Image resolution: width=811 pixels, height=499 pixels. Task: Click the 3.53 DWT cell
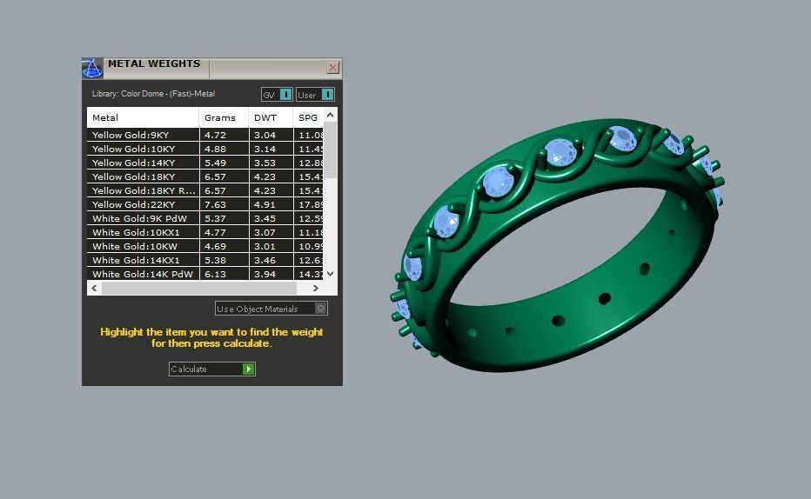click(x=271, y=163)
